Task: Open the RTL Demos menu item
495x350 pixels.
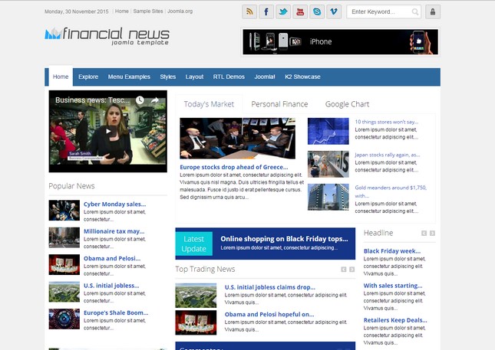Action: coord(229,77)
